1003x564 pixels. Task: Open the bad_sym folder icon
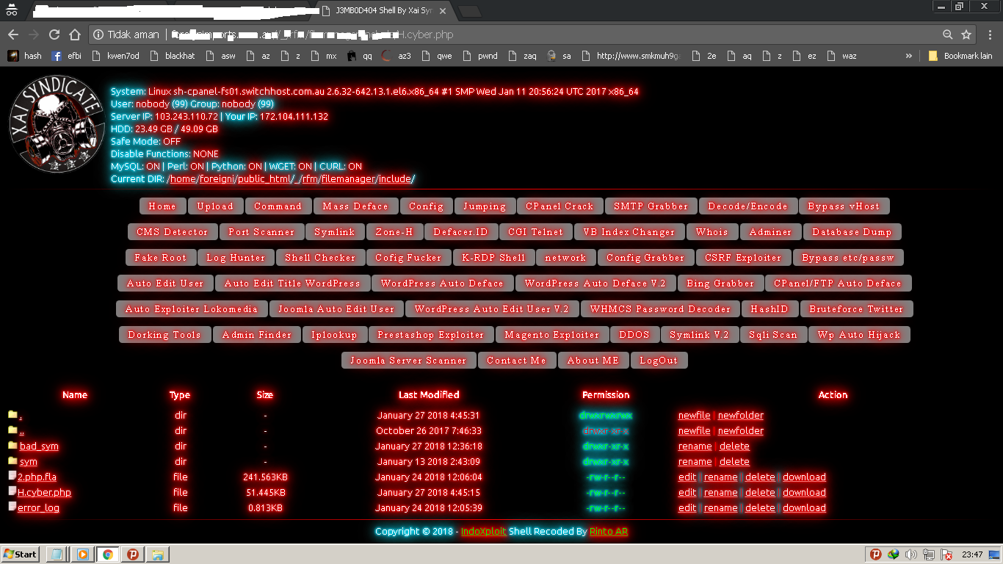point(12,446)
